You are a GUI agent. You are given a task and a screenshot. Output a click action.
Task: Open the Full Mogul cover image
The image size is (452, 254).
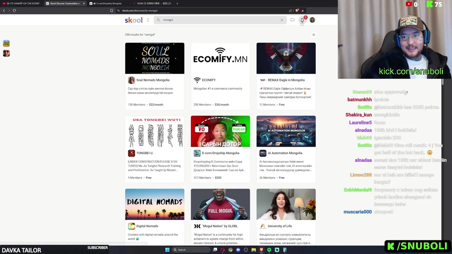pos(220,204)
